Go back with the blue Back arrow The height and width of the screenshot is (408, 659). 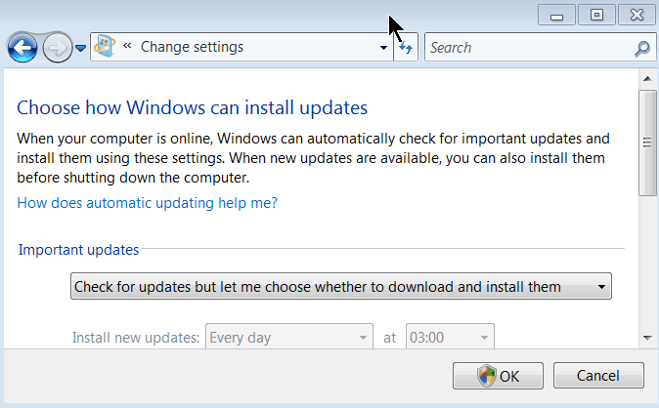click(x=22, y=48)
